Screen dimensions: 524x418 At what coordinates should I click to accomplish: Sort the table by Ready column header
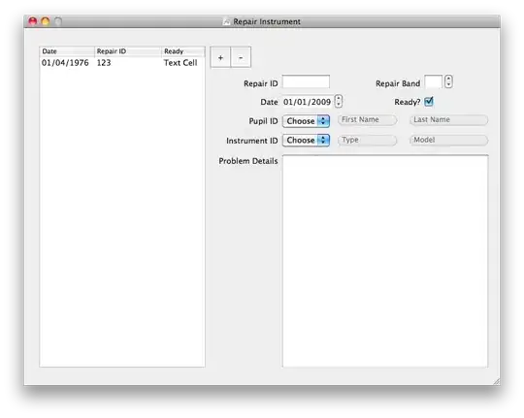183,51
